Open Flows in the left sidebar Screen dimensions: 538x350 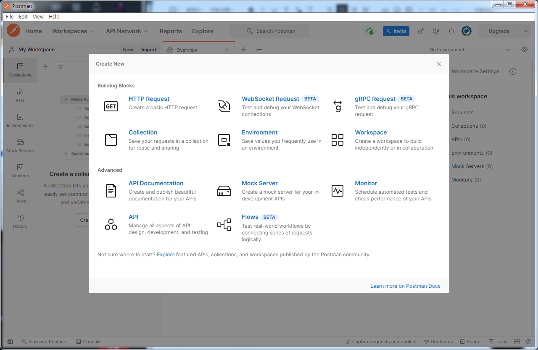coord(20,196)
